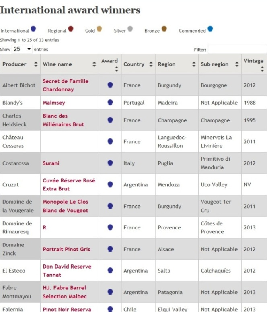Screen dimensions: 267x312
Task: Click award medal icon in Costarossa row
Action: pos(110,163)
